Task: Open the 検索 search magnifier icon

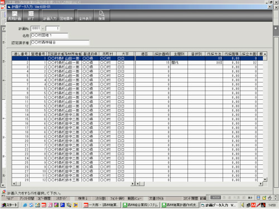Action: (102, 16)
